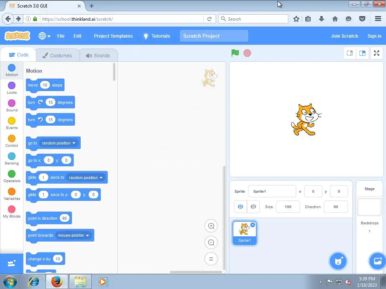This screenshot has width=386, height=289.
Task: Open Project Templates menu
Action: point(113,36)
